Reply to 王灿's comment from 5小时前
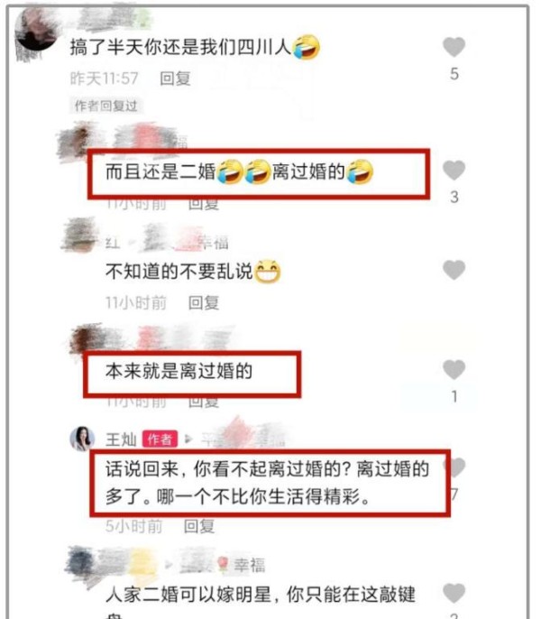Image resolution: width=541 pixels, height=619 pixels. pyautogui.click(x=199, y=526)
